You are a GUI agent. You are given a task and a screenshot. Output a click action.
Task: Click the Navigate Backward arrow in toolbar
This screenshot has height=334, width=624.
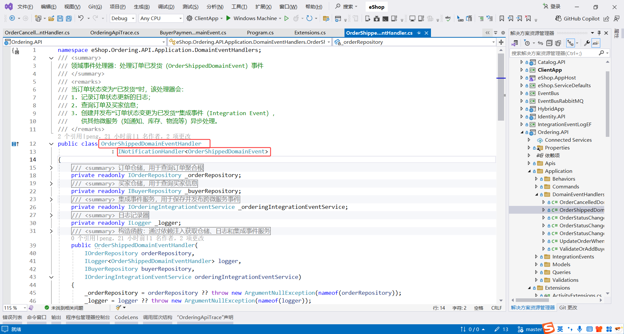12,18
